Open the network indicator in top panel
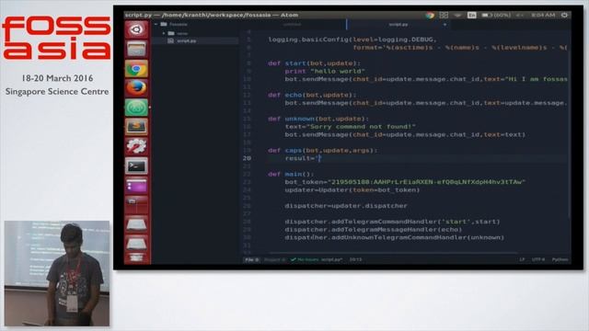Image resolution: width=589 pixels, height=331 pixels. tap(457, 15)
